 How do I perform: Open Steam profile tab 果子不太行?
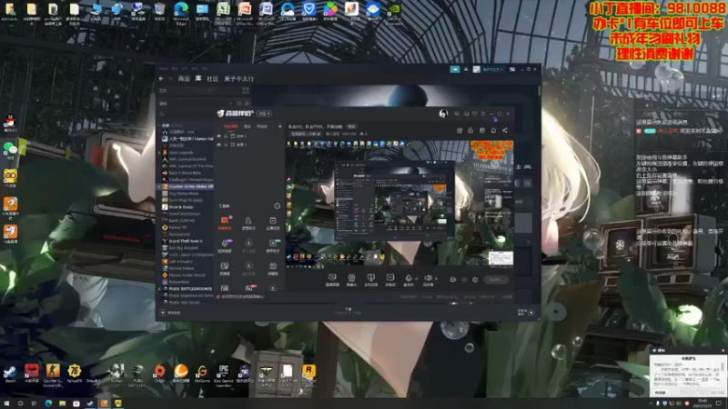[x=239, y=79]
